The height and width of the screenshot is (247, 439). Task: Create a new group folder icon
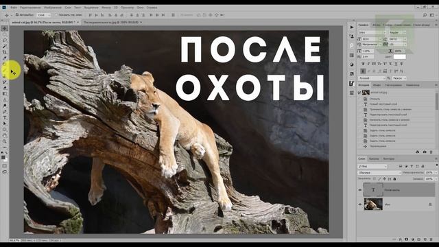[419, 239]
